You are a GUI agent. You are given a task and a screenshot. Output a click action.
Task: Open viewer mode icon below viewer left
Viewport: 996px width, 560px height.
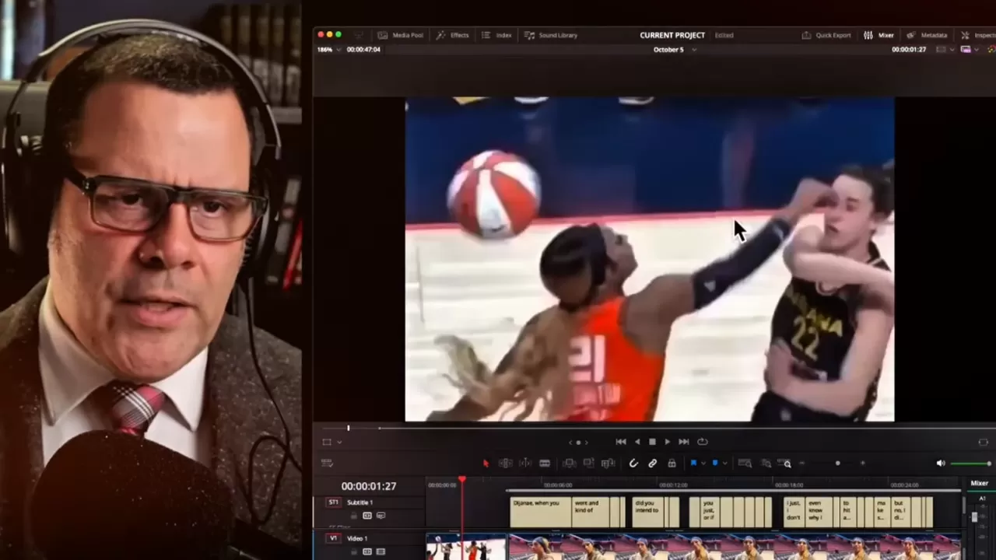tap(327, 442)
